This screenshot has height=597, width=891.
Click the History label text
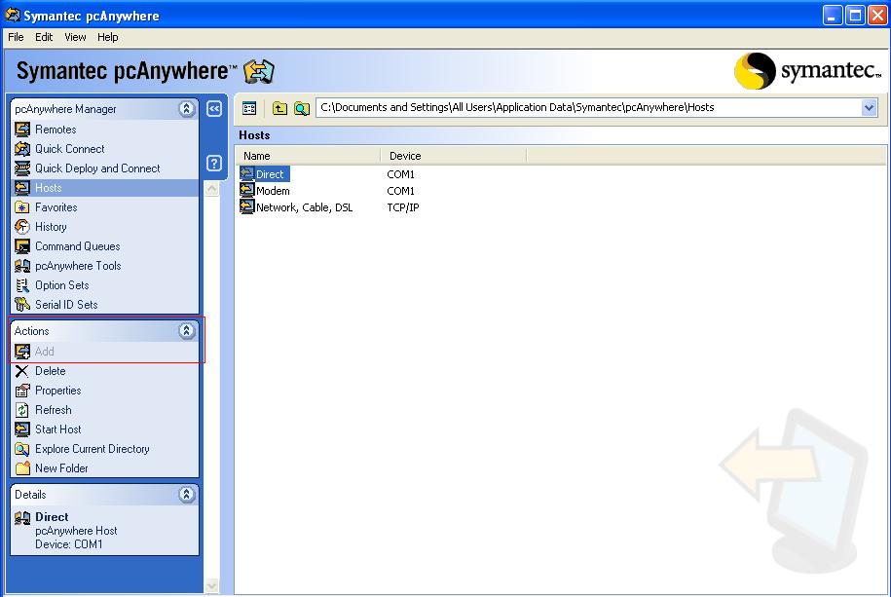tap(51, 227)
